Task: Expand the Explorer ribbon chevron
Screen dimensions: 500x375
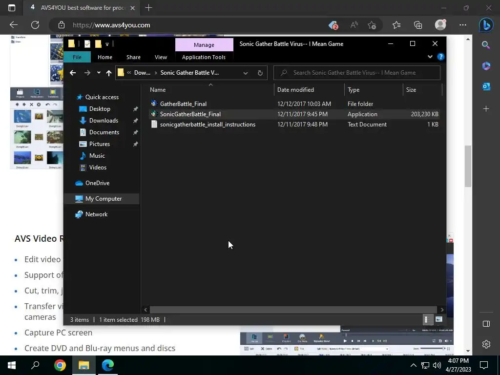Action: tap(430, 57)
